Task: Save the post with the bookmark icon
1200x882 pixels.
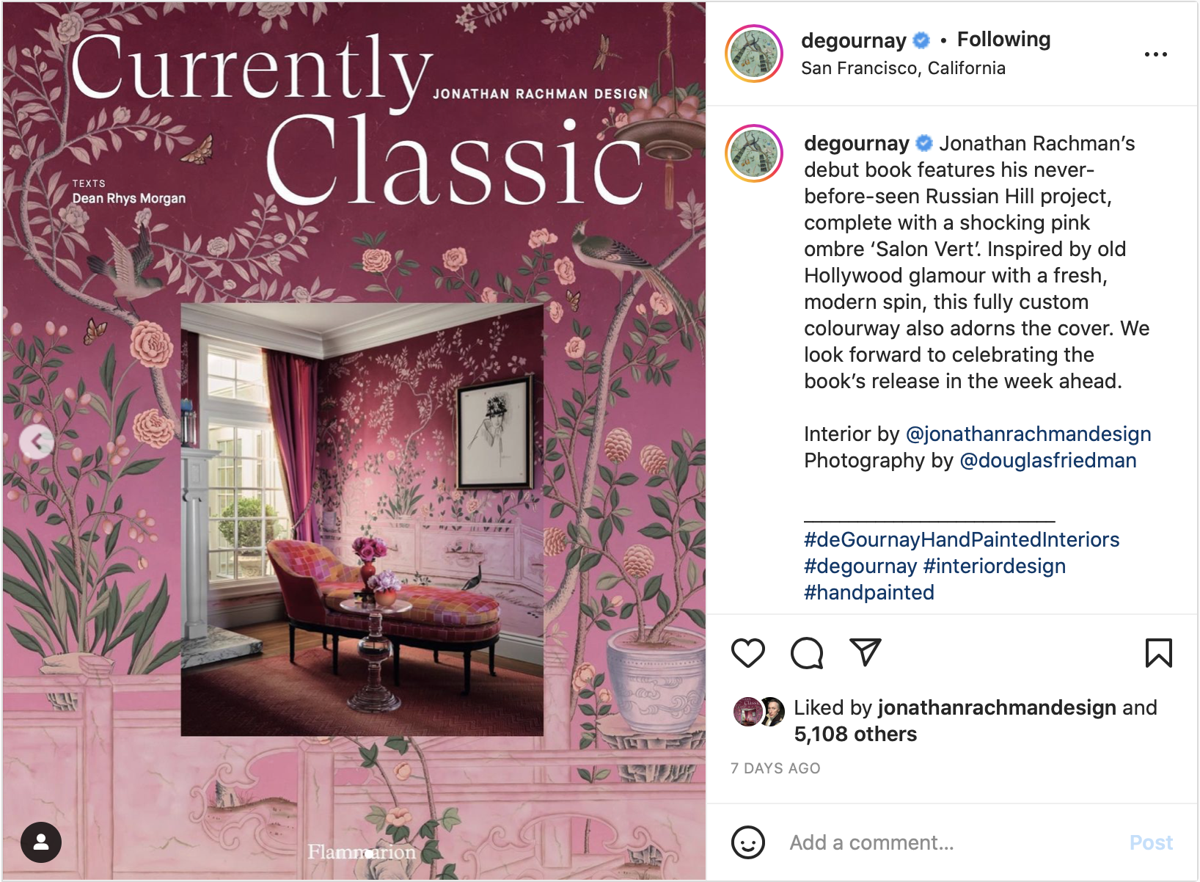Action: [1158, 652]
